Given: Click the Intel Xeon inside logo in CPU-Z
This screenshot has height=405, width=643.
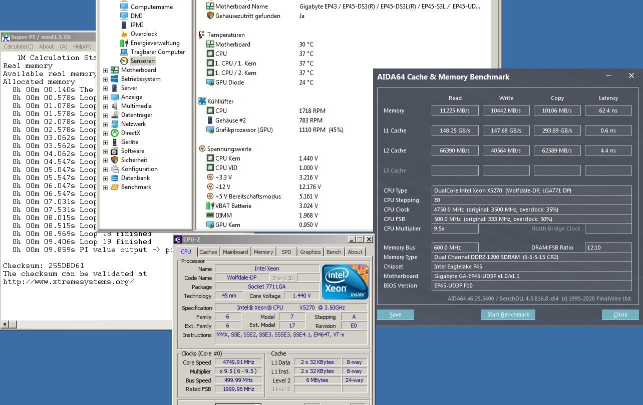Looking at the screenshot, I should pos(345,282).
